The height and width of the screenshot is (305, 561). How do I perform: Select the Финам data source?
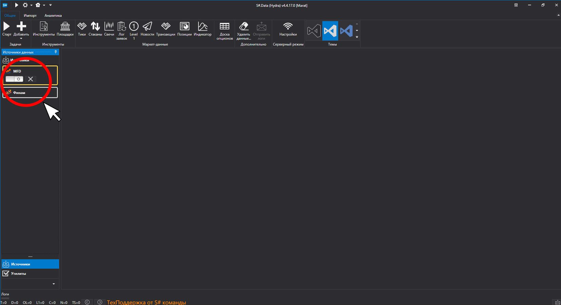coord(30,93)
